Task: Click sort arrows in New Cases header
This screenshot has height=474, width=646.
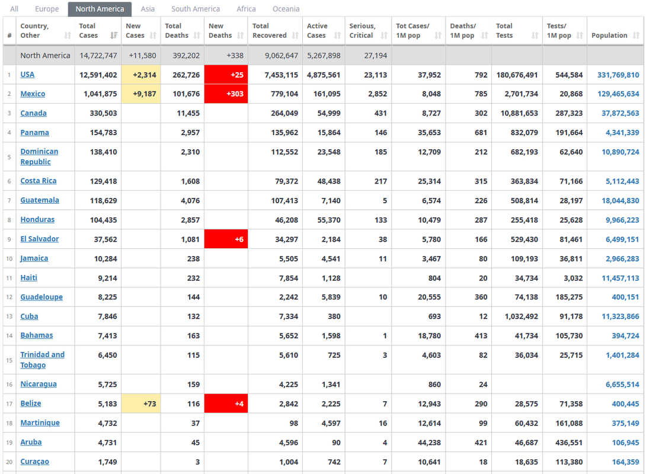Action: [x=153, y=36]
